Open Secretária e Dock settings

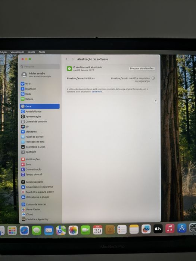[40, 147]
